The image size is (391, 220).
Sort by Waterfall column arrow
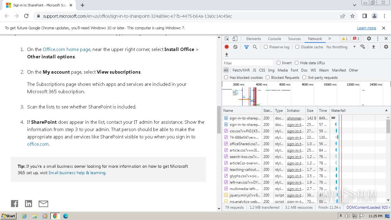(386, 110)
